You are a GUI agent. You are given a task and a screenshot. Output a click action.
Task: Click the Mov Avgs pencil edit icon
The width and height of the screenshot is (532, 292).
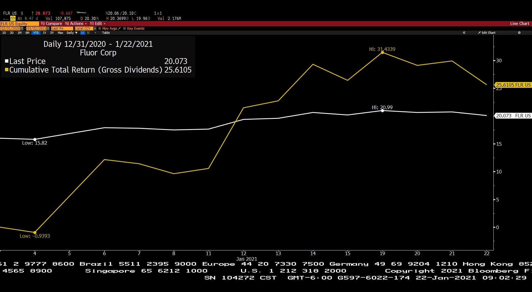(119, 28)
